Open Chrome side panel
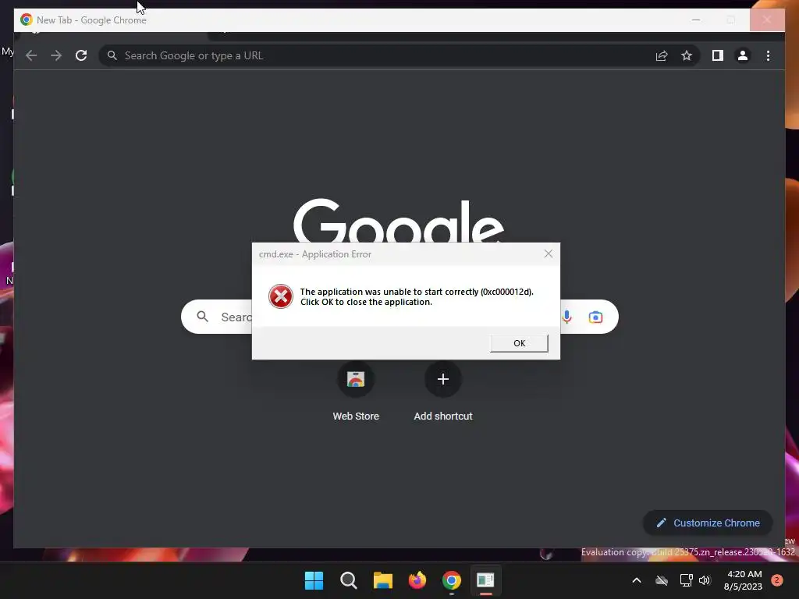Viewport: 799px width, 599px height. (x=718, y=55)
